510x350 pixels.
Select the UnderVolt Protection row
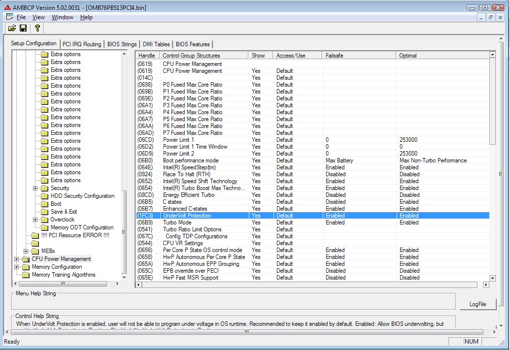(312, 216)
